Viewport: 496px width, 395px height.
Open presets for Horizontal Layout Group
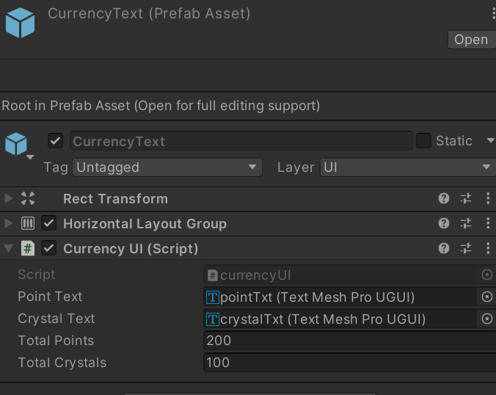click(x=466, y=223)
